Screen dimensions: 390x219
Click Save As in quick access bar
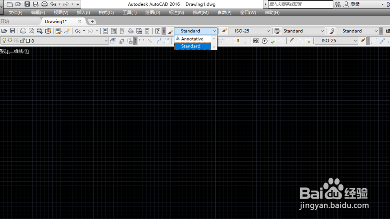(x=35, y=4)
